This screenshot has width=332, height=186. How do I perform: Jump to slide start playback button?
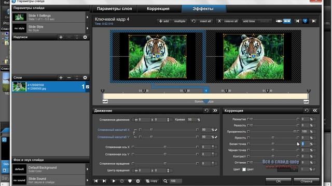point(96,181)
